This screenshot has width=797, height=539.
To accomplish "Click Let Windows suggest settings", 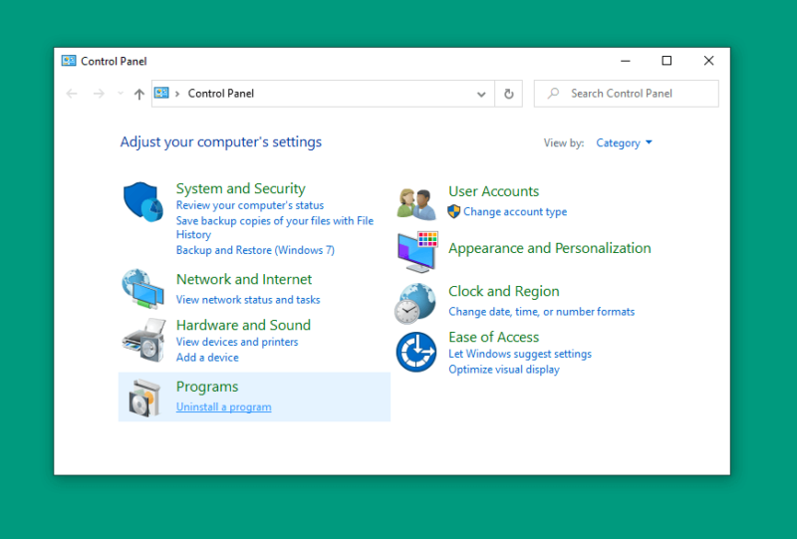I will point(520,354).
